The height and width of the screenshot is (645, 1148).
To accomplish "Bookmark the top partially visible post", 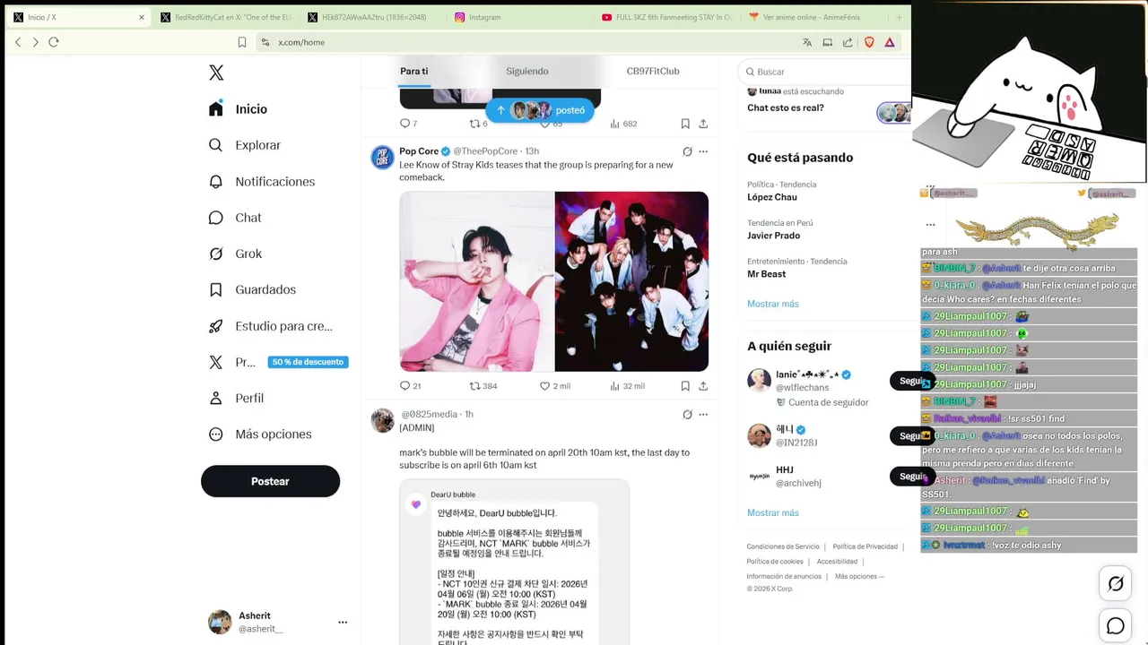I will tap(685, 124).
